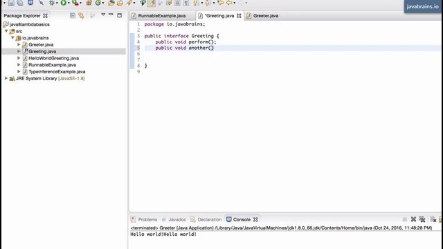Click the Previous Annotation arrow icon
The image size is (443, 249).
click(208, 3)
